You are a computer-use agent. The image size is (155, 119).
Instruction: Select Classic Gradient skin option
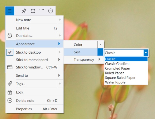[126, 64]
